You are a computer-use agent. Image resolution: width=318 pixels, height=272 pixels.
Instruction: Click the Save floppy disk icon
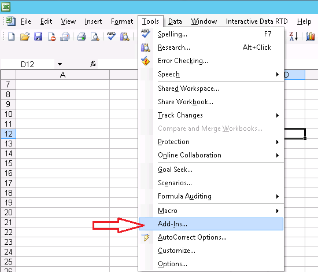point(38,36)
